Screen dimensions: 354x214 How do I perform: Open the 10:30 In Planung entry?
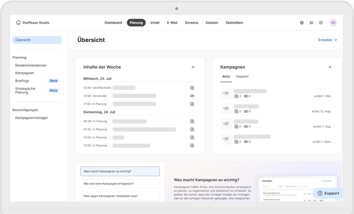pyautogui.click(x=139, y=129)
